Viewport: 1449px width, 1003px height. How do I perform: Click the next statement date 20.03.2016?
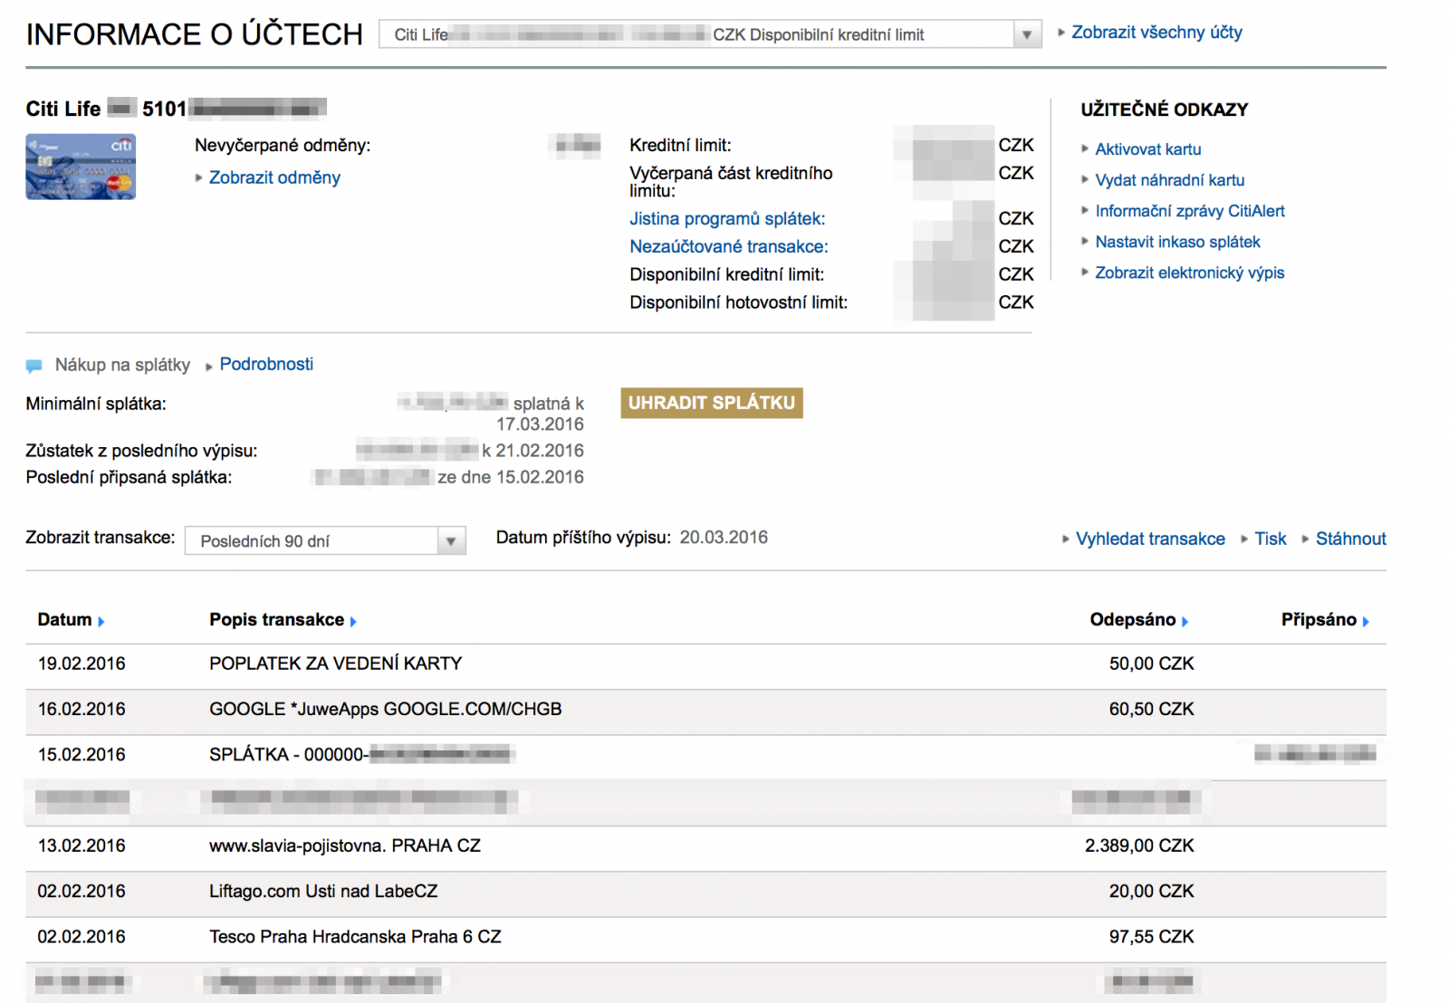click(x=724, y=538)
